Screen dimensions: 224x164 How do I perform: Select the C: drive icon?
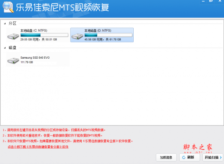[x=13, y=37]
